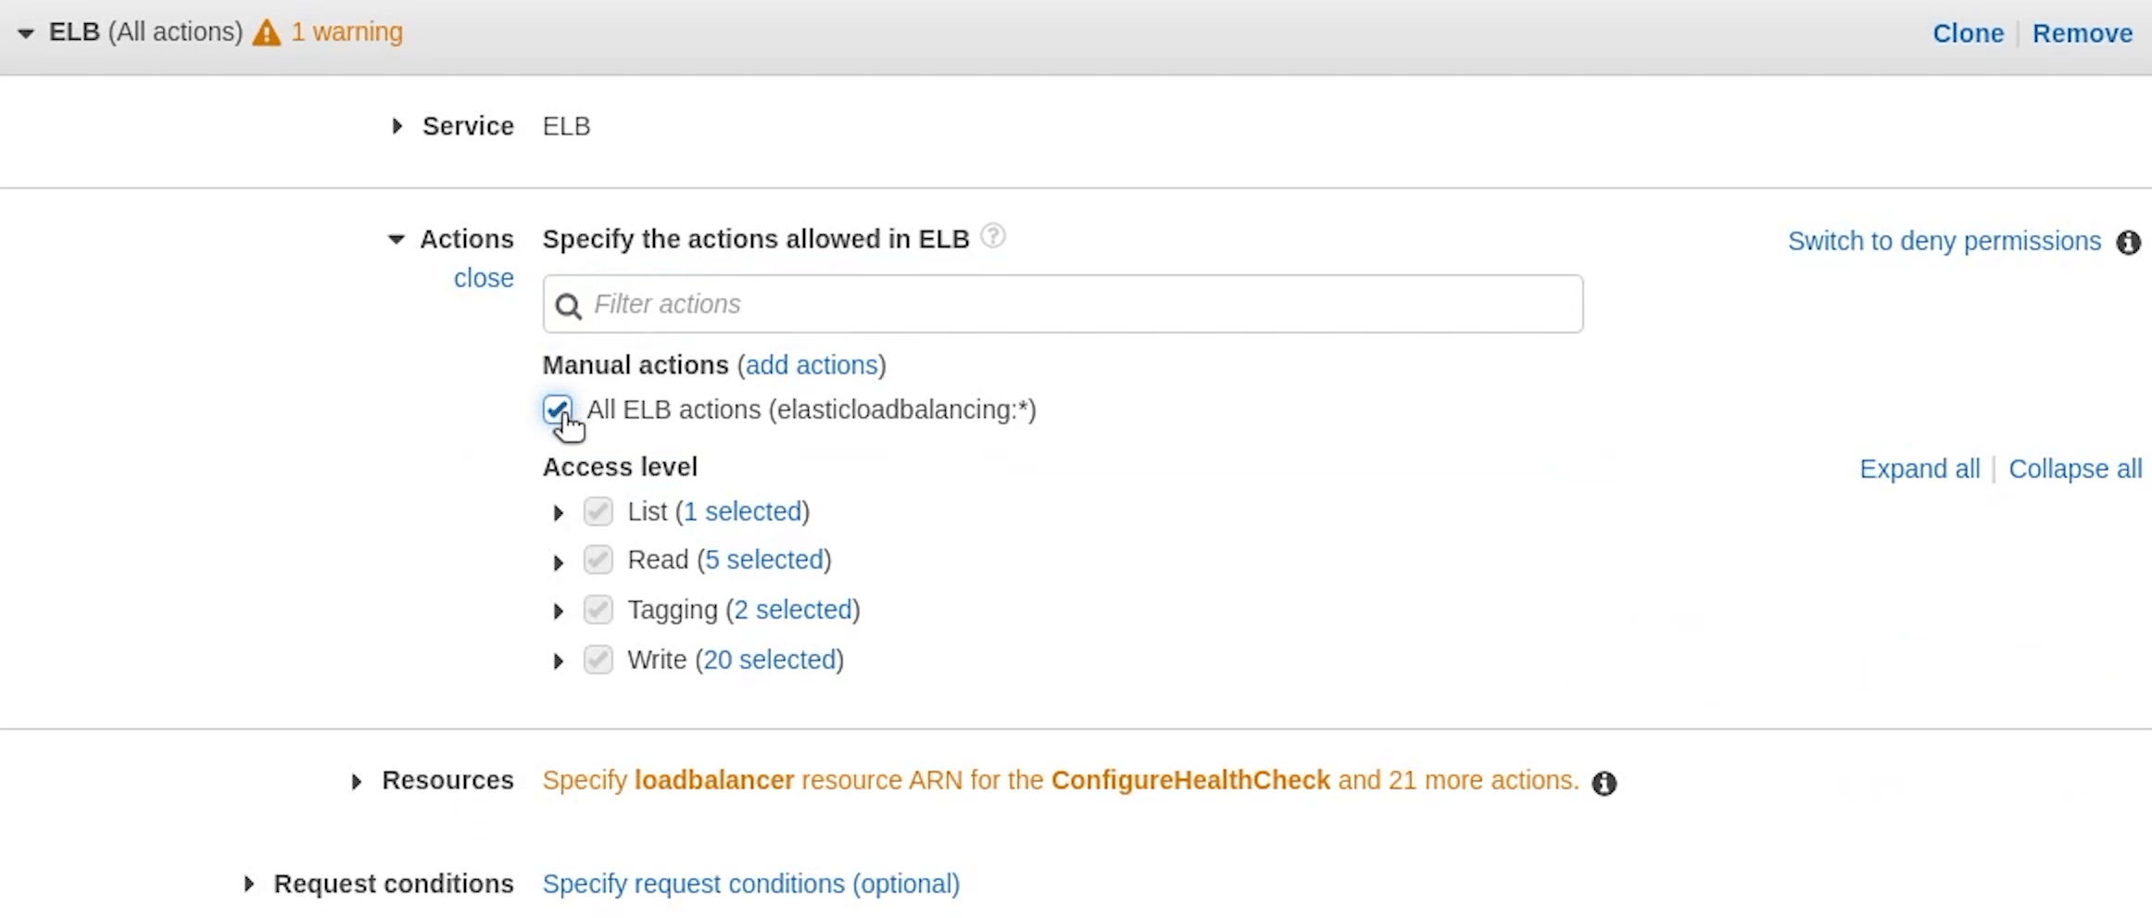Expand the Resources section arrow
Image resolution: width=2152 pixels, height=918 pixels.
[x=357, y=782]
